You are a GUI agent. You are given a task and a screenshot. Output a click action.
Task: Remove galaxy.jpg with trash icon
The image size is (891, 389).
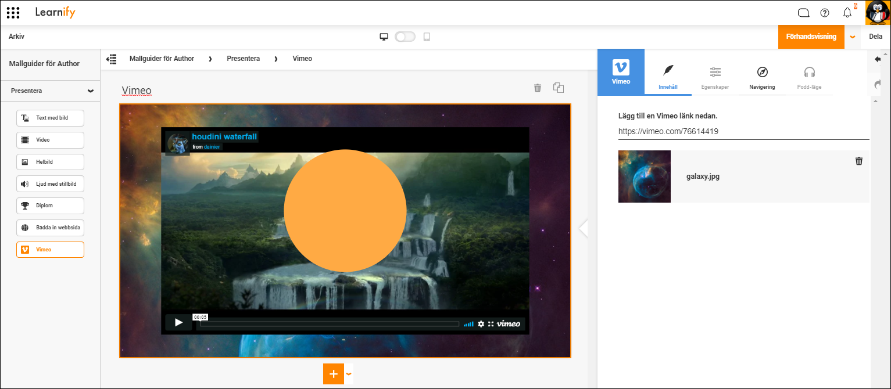(859, 161)
